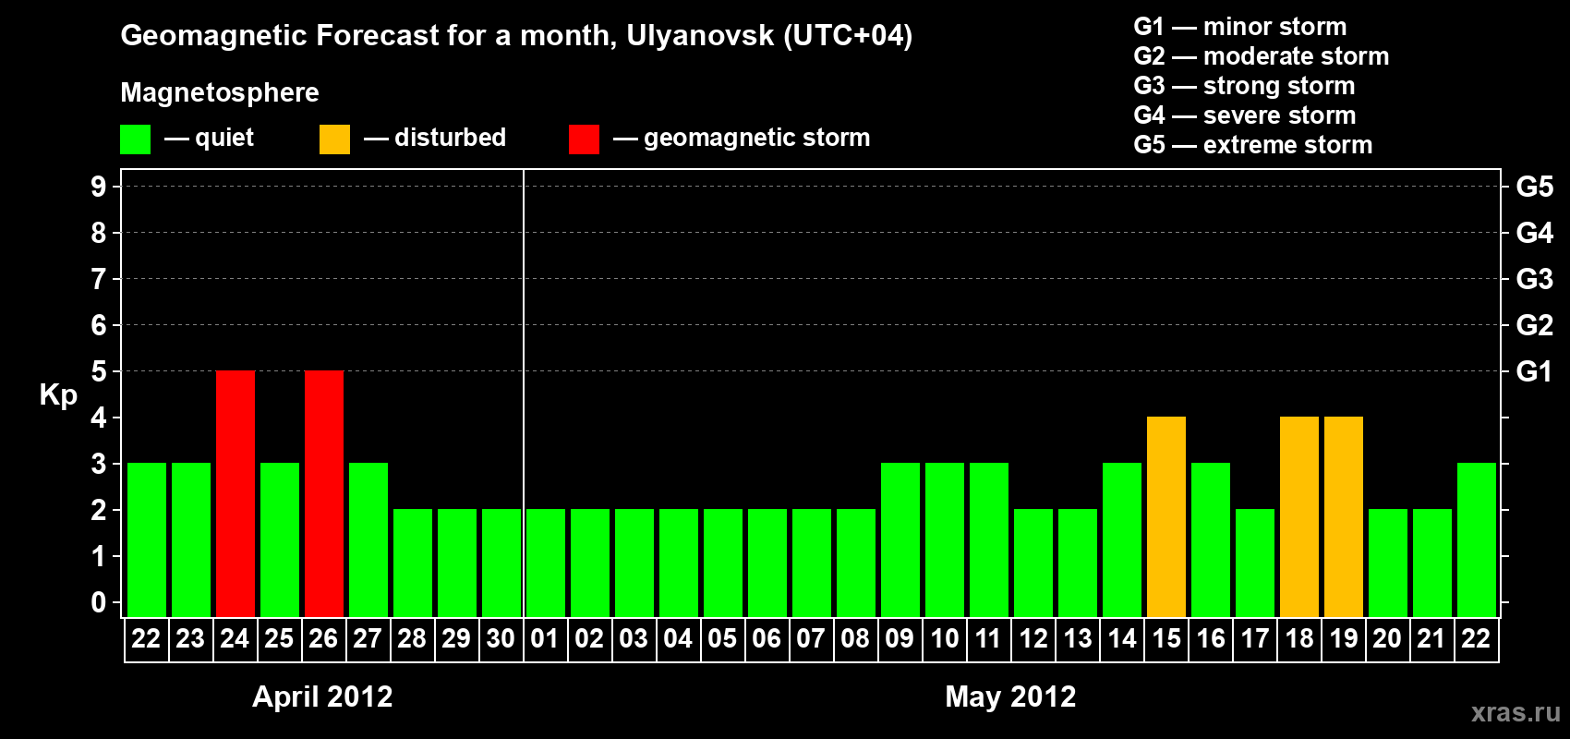
Task: Click the date cell '30' in April
Action: click(501, 639)
